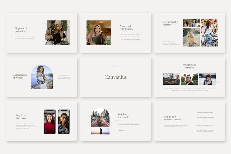Viewport: 231px width, 154px height.
Task: Click the woman with laptop bag photo
Action: tap(57, 33)
